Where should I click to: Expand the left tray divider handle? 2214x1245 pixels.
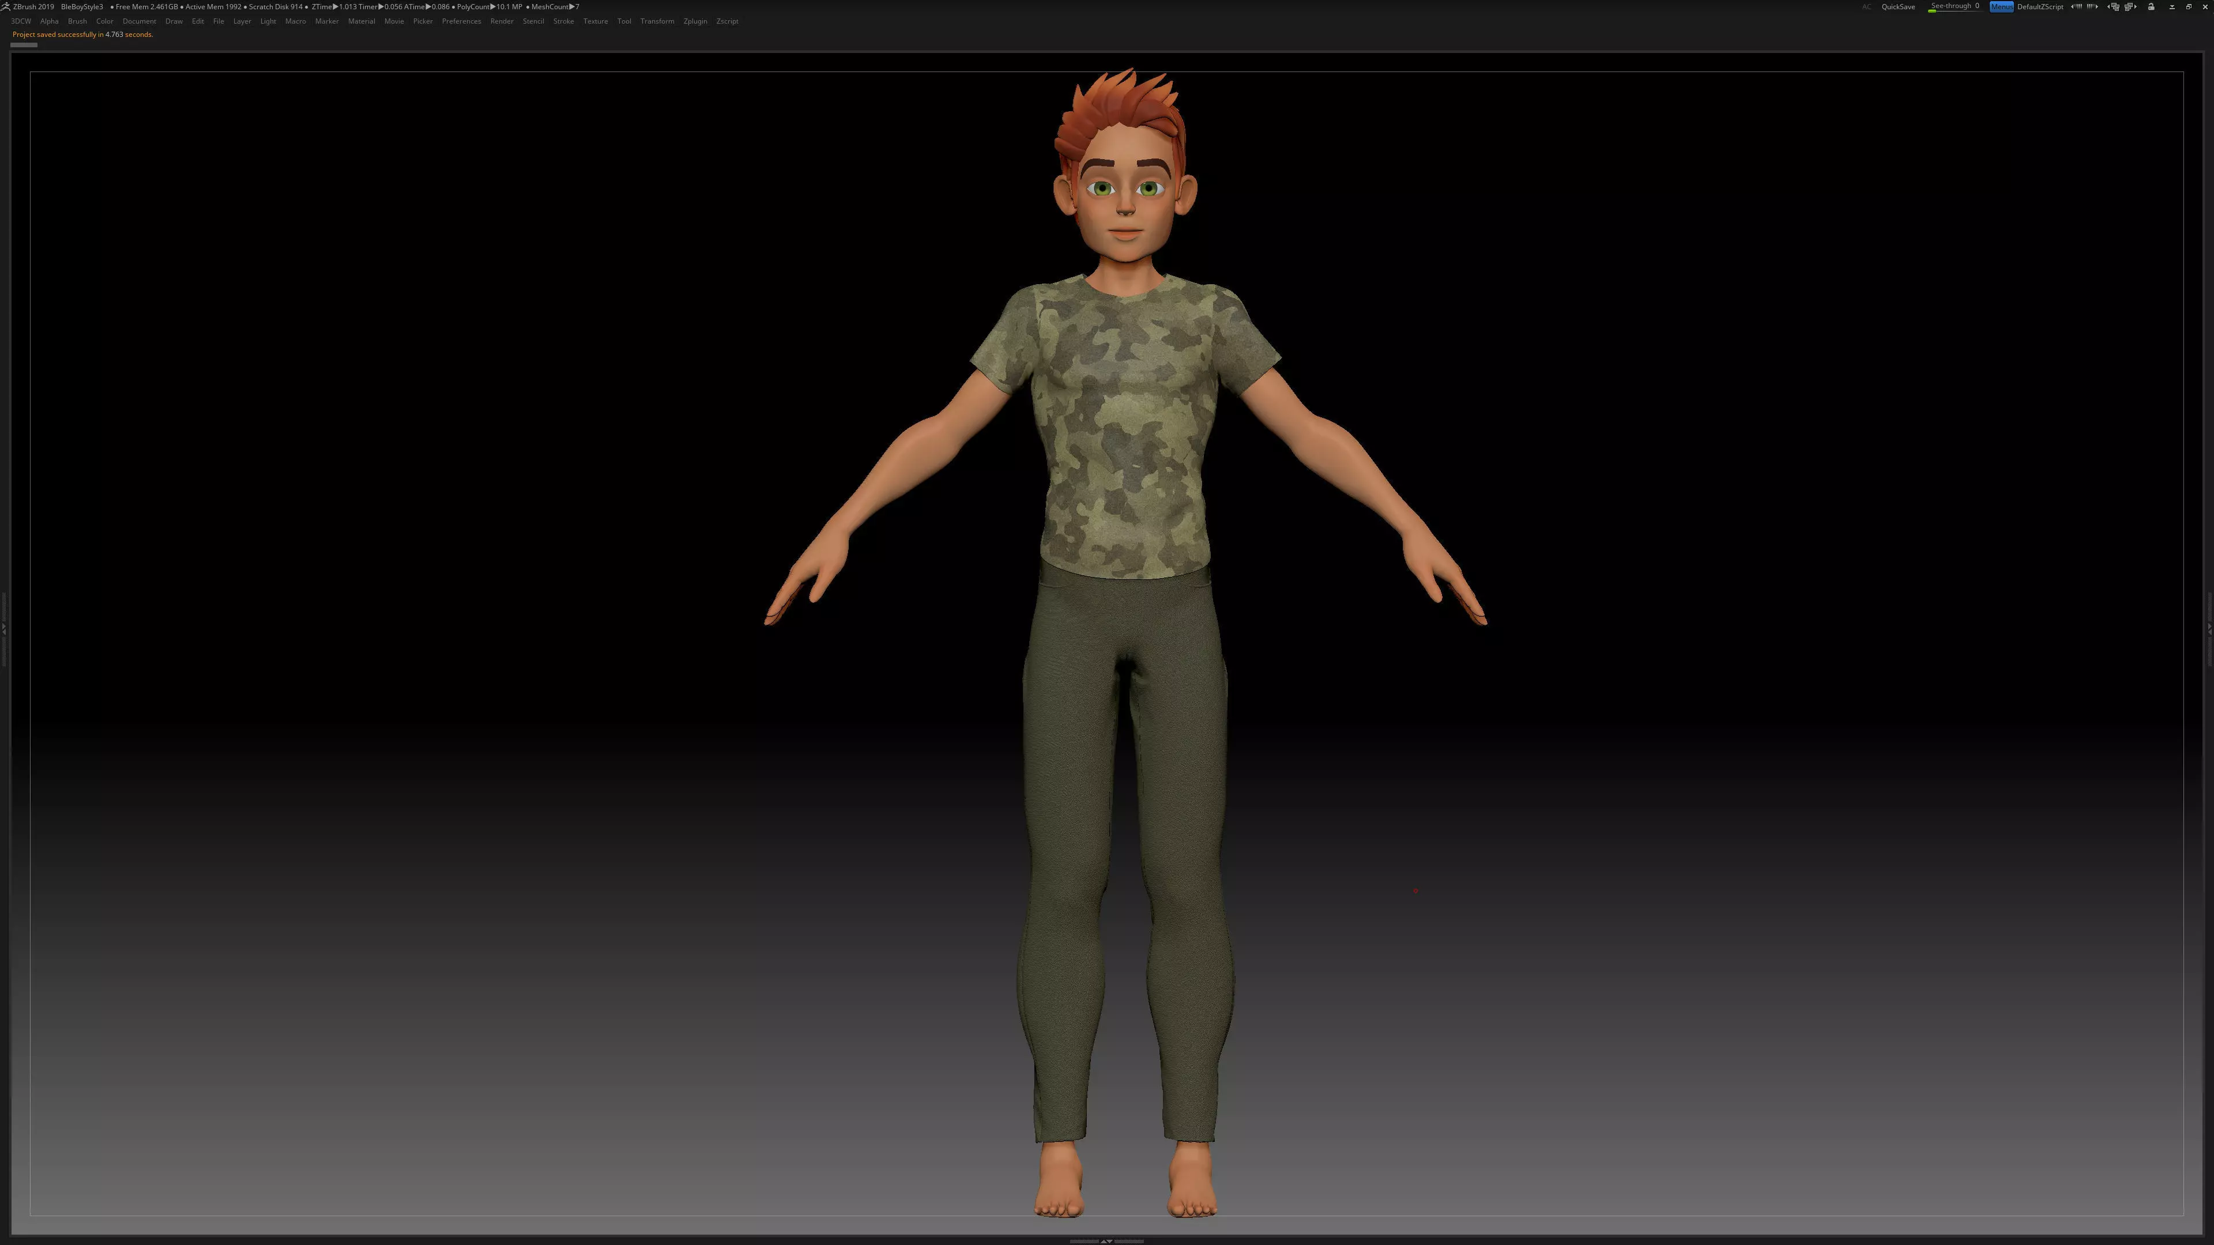click(x=4, y=630)
